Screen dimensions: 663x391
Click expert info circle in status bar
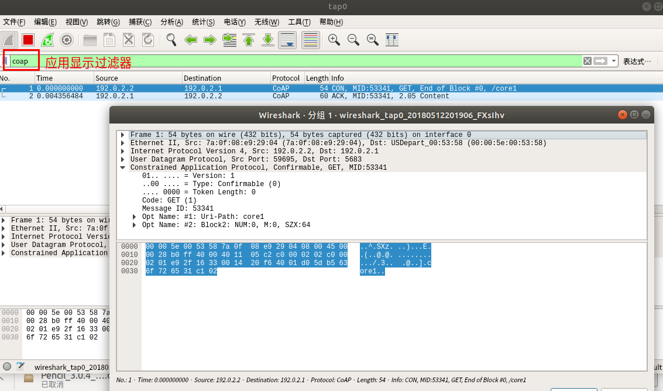pos(7,366)
